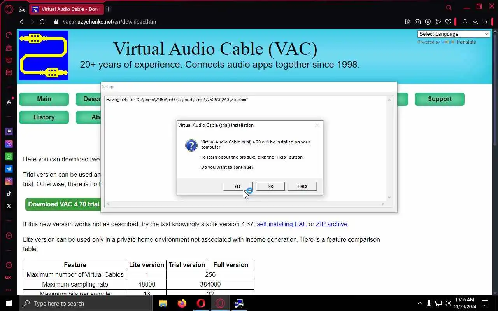The width and height of the screenshot is (498, 311).
Task: Open the sidebar Player icon
Action: click(x=9, y=236)
